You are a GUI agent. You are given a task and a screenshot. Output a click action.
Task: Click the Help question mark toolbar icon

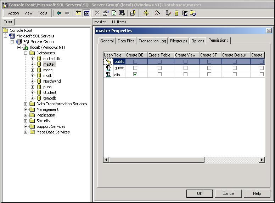click(x=133, y=13)
